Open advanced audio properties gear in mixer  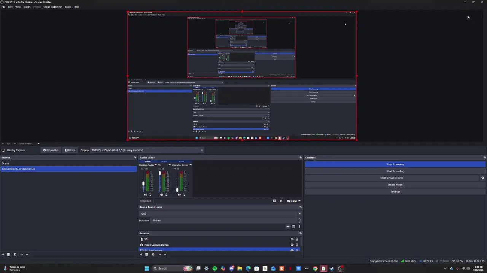tap(281, 201)
